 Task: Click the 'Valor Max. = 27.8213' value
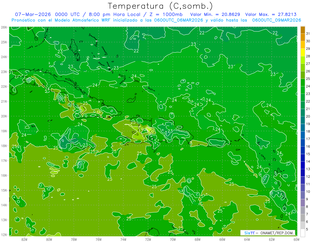click(x=271, y=14)
